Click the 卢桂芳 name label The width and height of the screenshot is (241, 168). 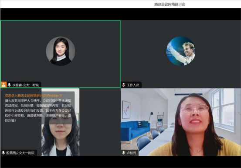(131, 153)
